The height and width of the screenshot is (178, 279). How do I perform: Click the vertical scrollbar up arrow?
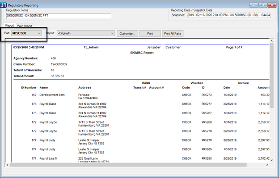(x=271, y=41)
